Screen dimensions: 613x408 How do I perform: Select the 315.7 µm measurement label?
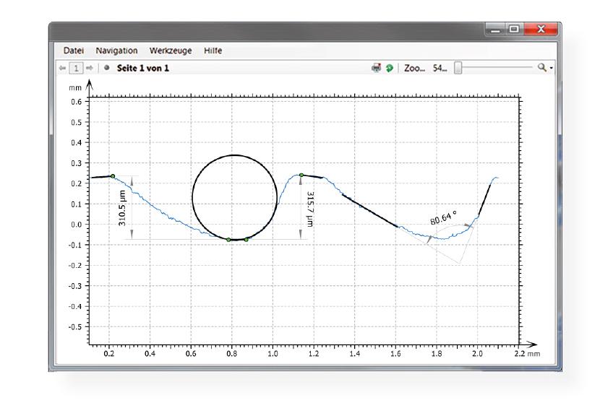point(310,209)
